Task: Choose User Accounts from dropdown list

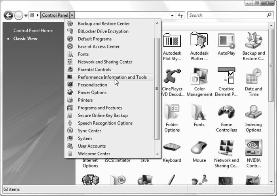Action: coord(109,146)
